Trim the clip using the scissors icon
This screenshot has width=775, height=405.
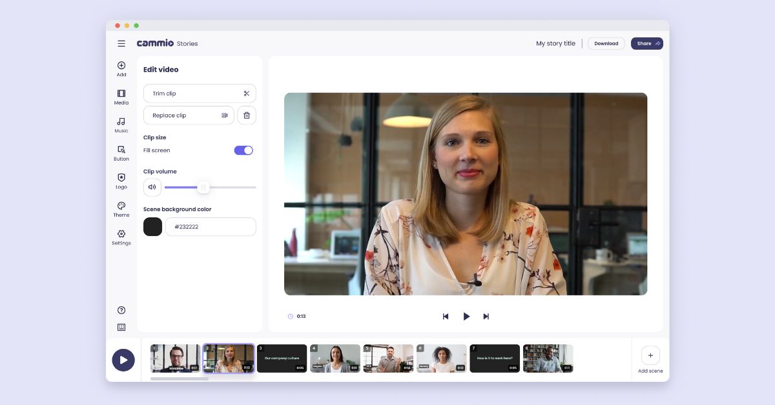[247, 93]
